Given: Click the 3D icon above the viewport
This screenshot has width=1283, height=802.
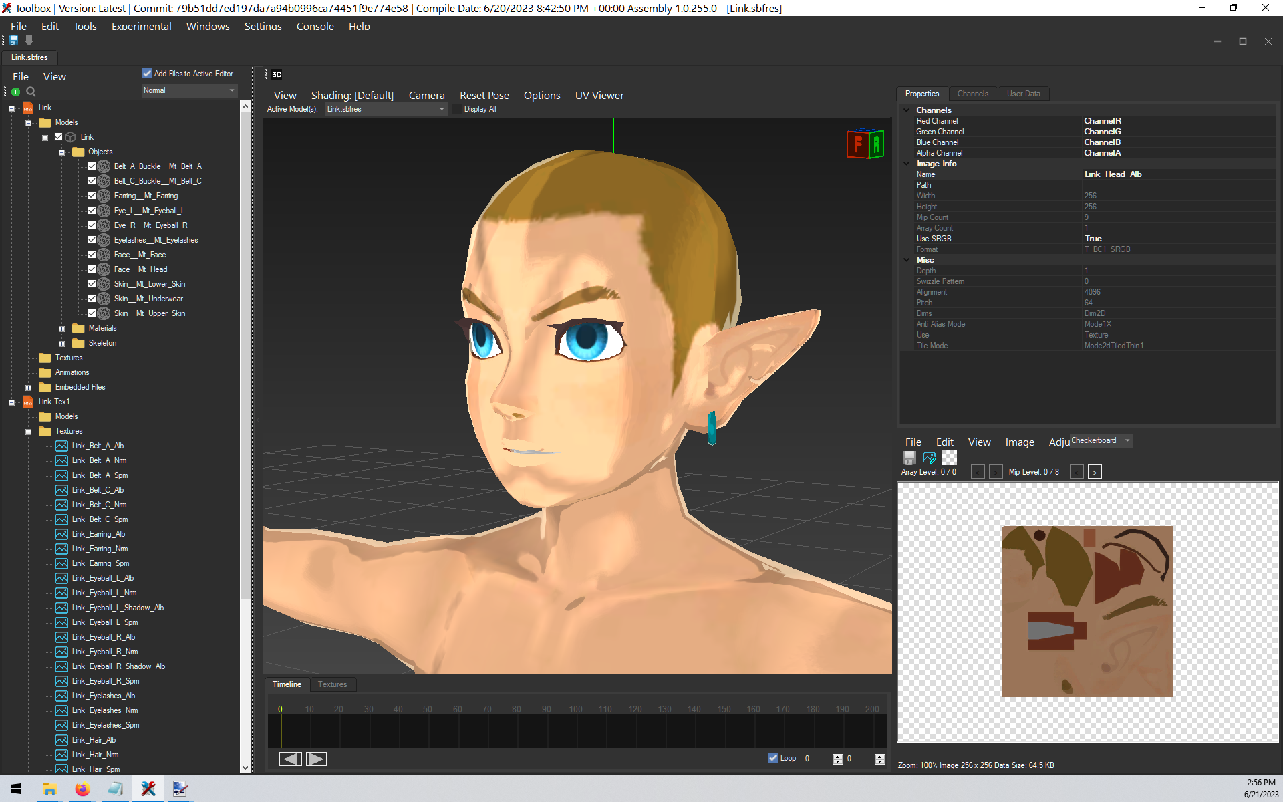Looking at the screenshot, I should coord(276,74).
